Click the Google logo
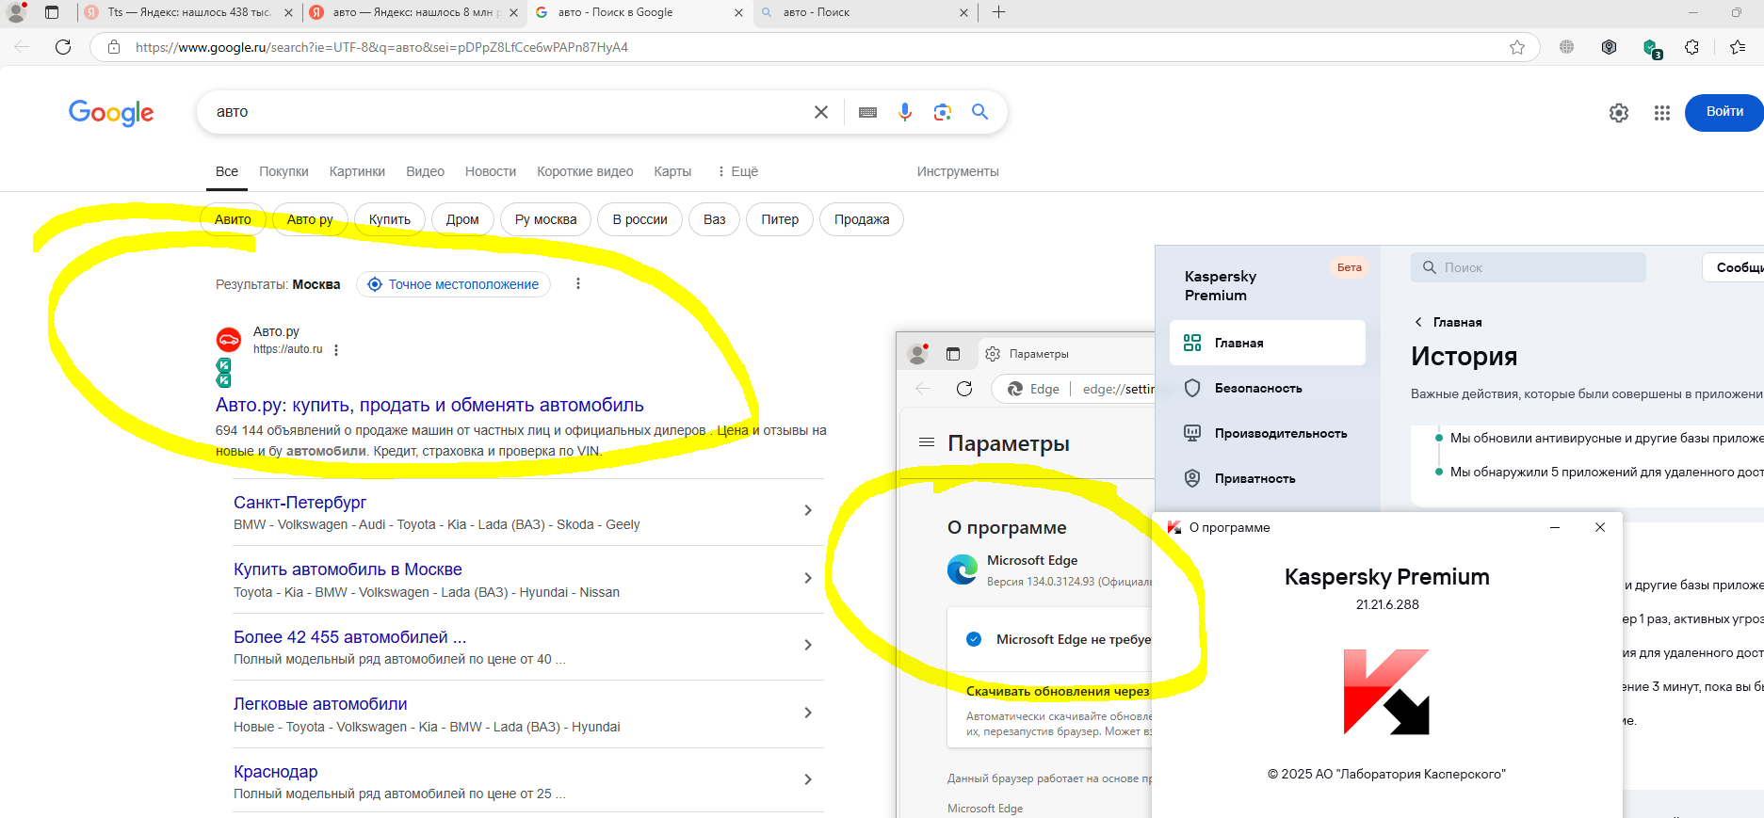1764x818 pixels. pos(111,113)
